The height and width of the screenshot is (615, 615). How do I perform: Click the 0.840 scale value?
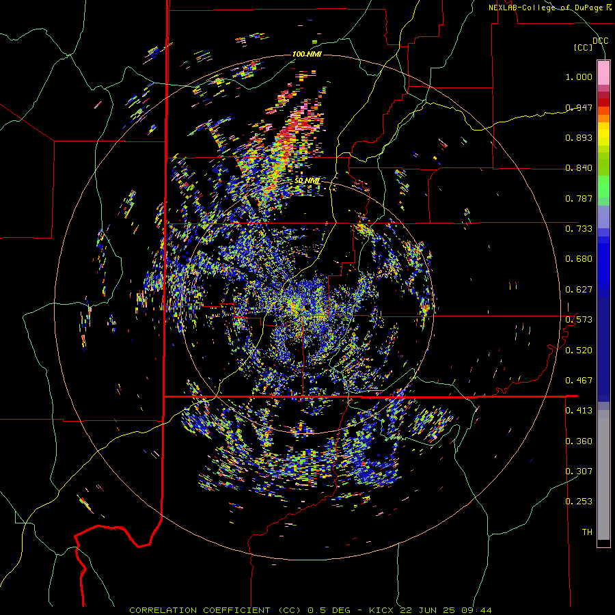pos(579,168)
